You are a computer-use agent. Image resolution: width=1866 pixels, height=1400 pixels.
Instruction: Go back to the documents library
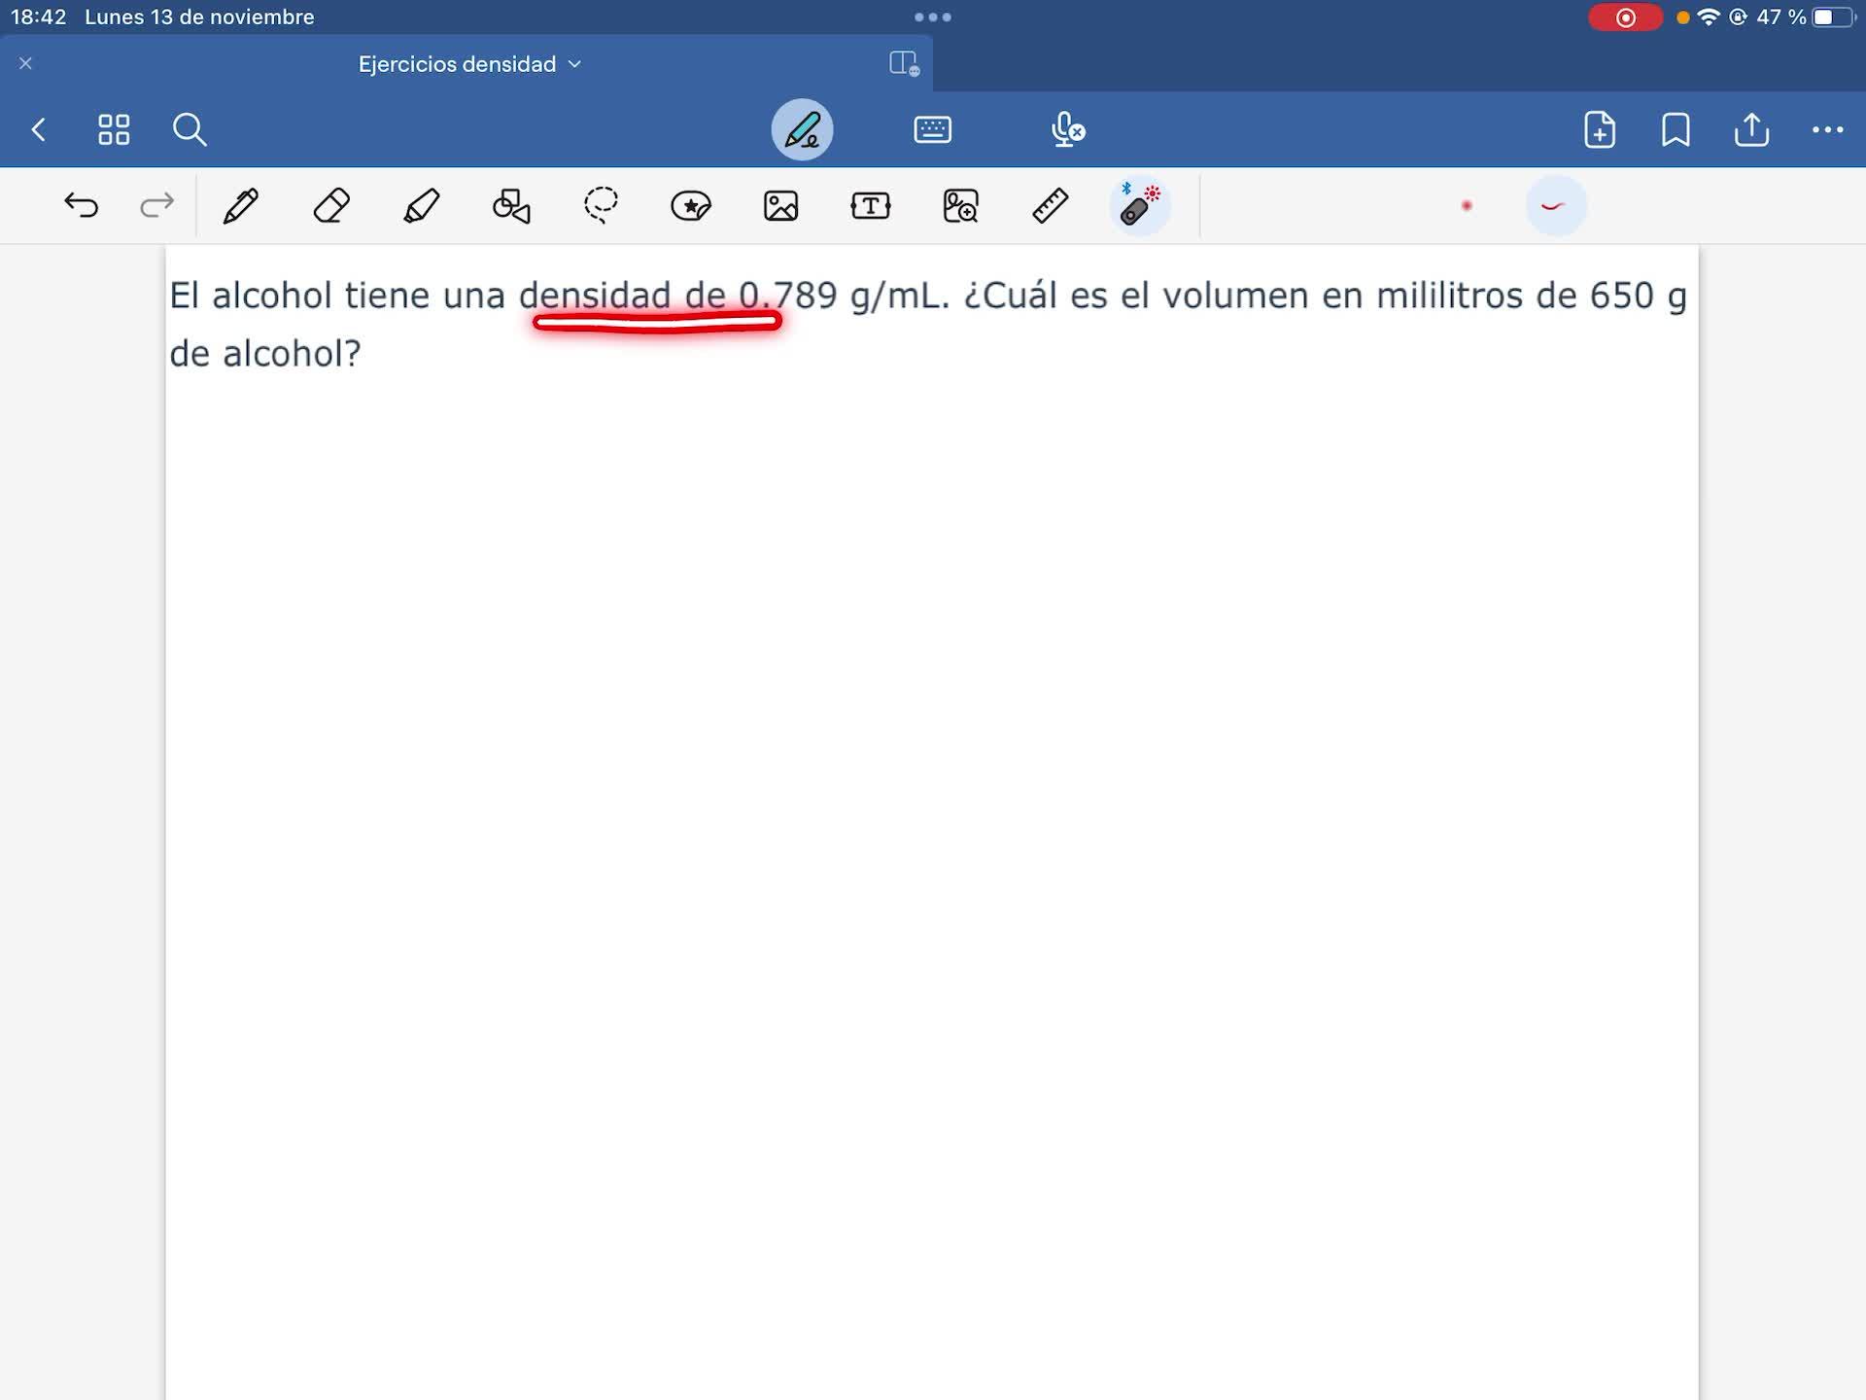pos(39,129)
